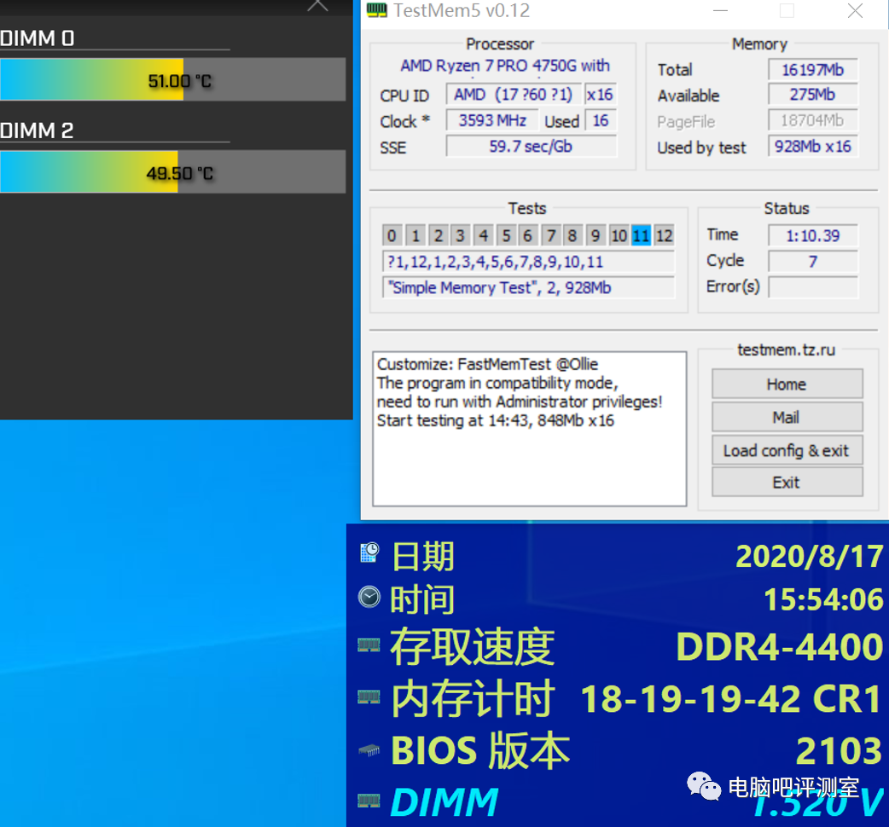Click the clock icon beside 时间
This screenshot has height=827, width=889.
coord(369,598)
